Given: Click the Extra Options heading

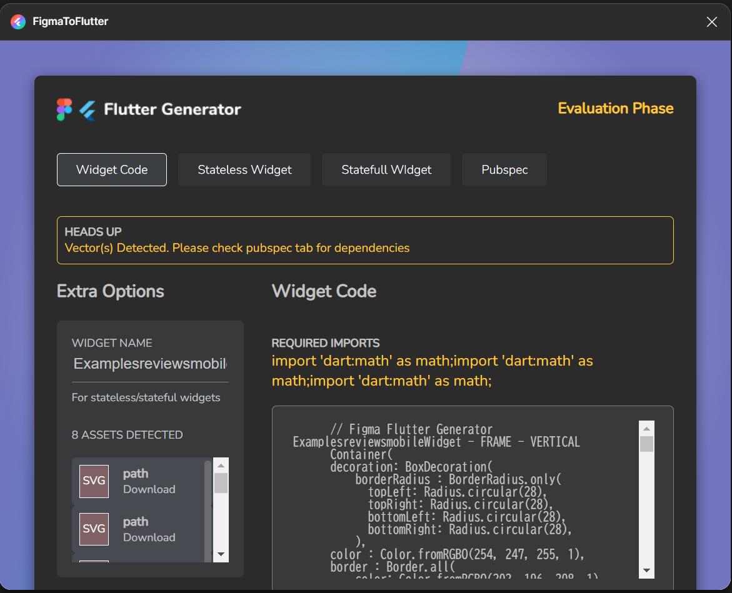Looking at the screenshot, I should click(x=110, y=291).
